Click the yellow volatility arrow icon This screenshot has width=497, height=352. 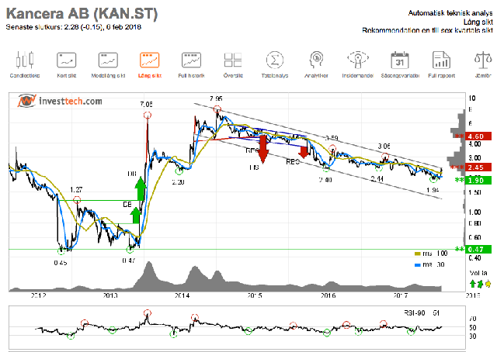(x=488, y=283)
